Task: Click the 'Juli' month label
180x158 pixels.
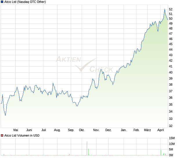Action: coord(44,130)
